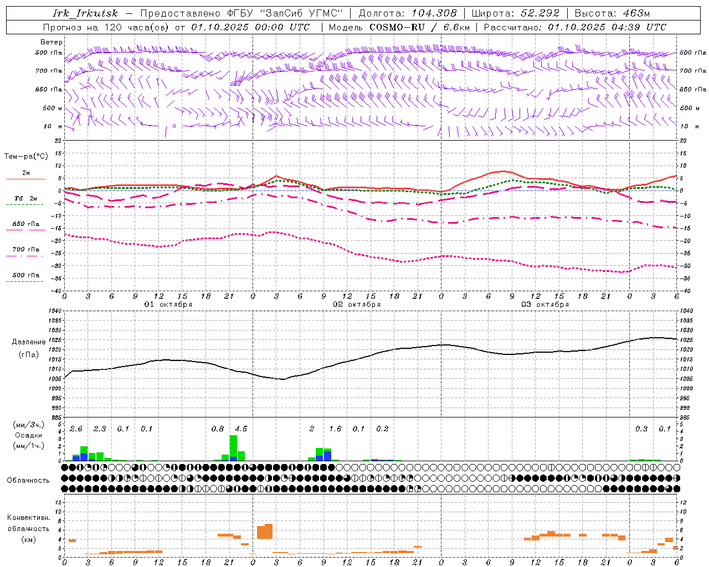Screen dimensions: 709x567
Task: Select the (мм/3ч.) unit label
Action: [29, 425]
